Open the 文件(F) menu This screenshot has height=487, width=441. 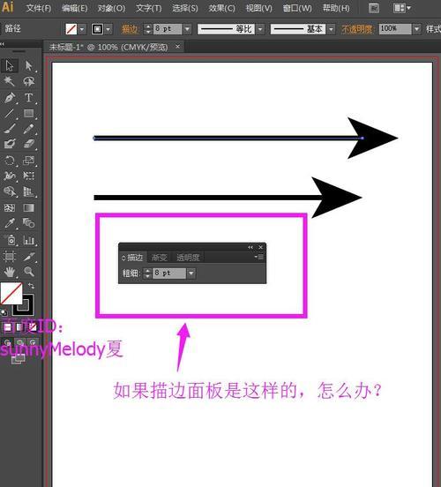tap(39, 8)
